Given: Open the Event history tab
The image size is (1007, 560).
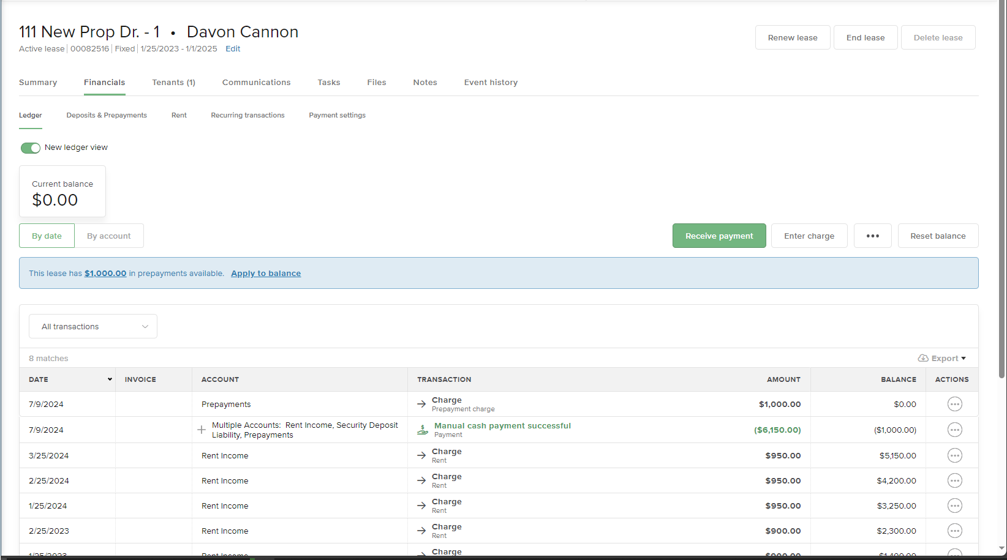Looking at the screenshot, I should 491,82.
